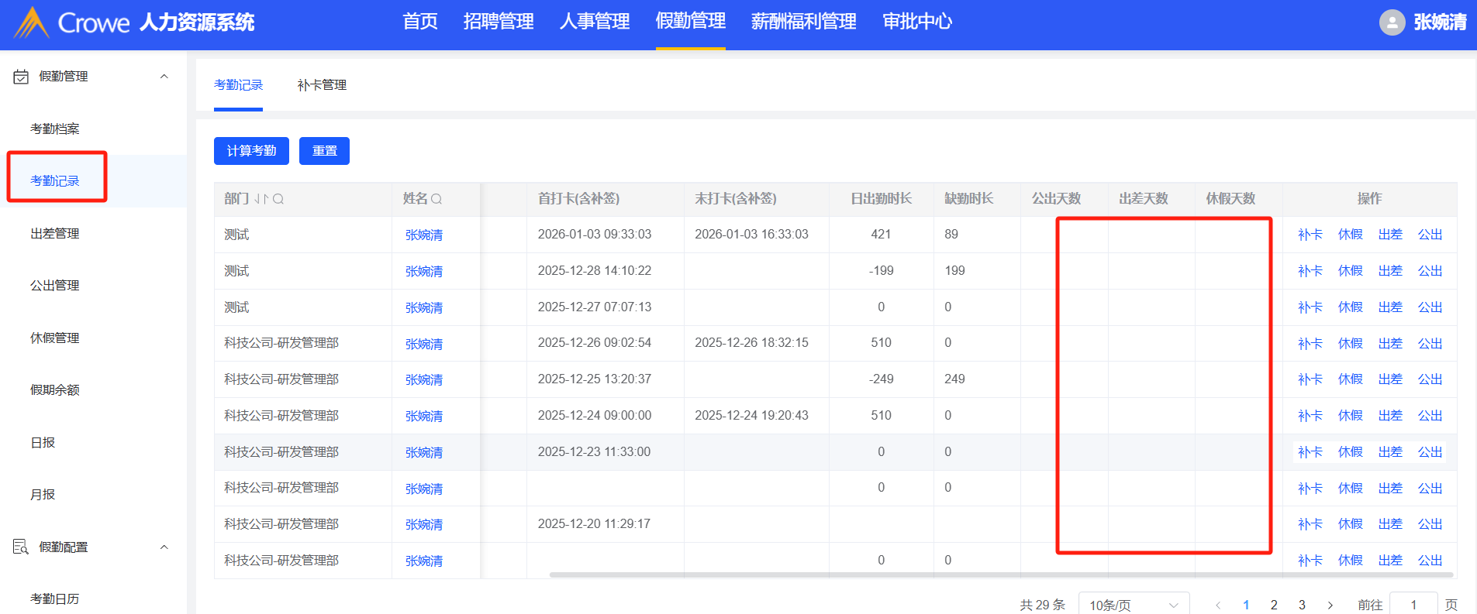Collapse the 假勤配置 sidebar group chevron

point(164,547)
